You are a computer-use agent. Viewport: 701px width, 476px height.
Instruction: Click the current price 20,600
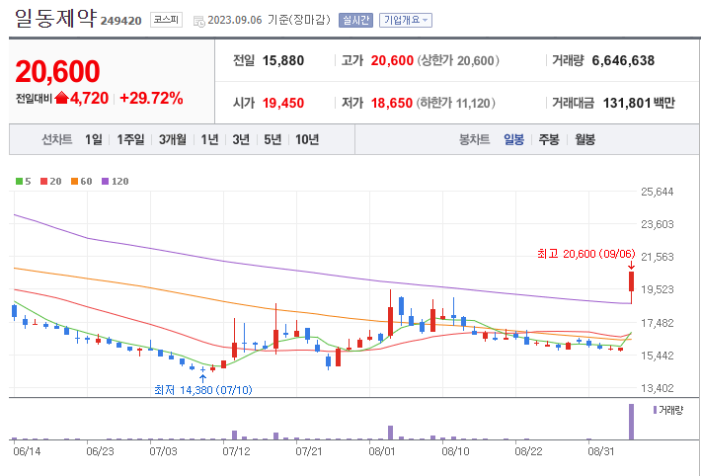click(57, 71)
